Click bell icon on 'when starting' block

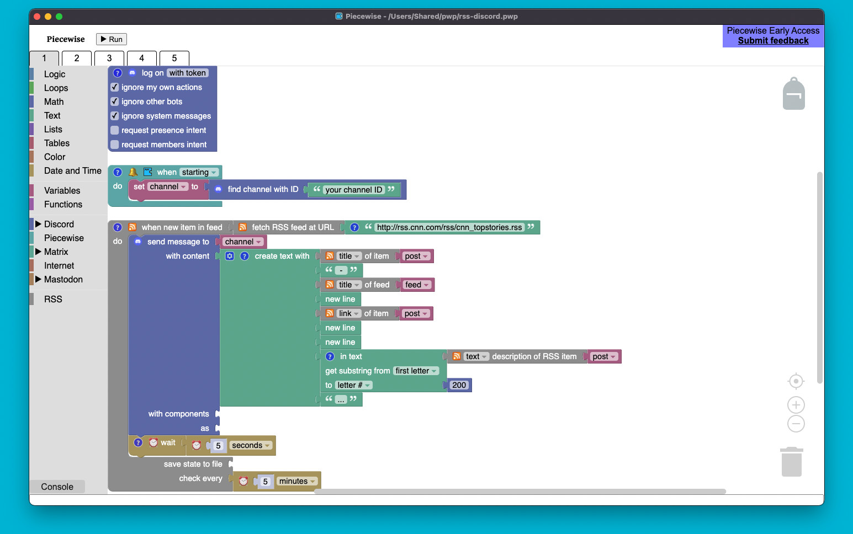coord(133,172)
